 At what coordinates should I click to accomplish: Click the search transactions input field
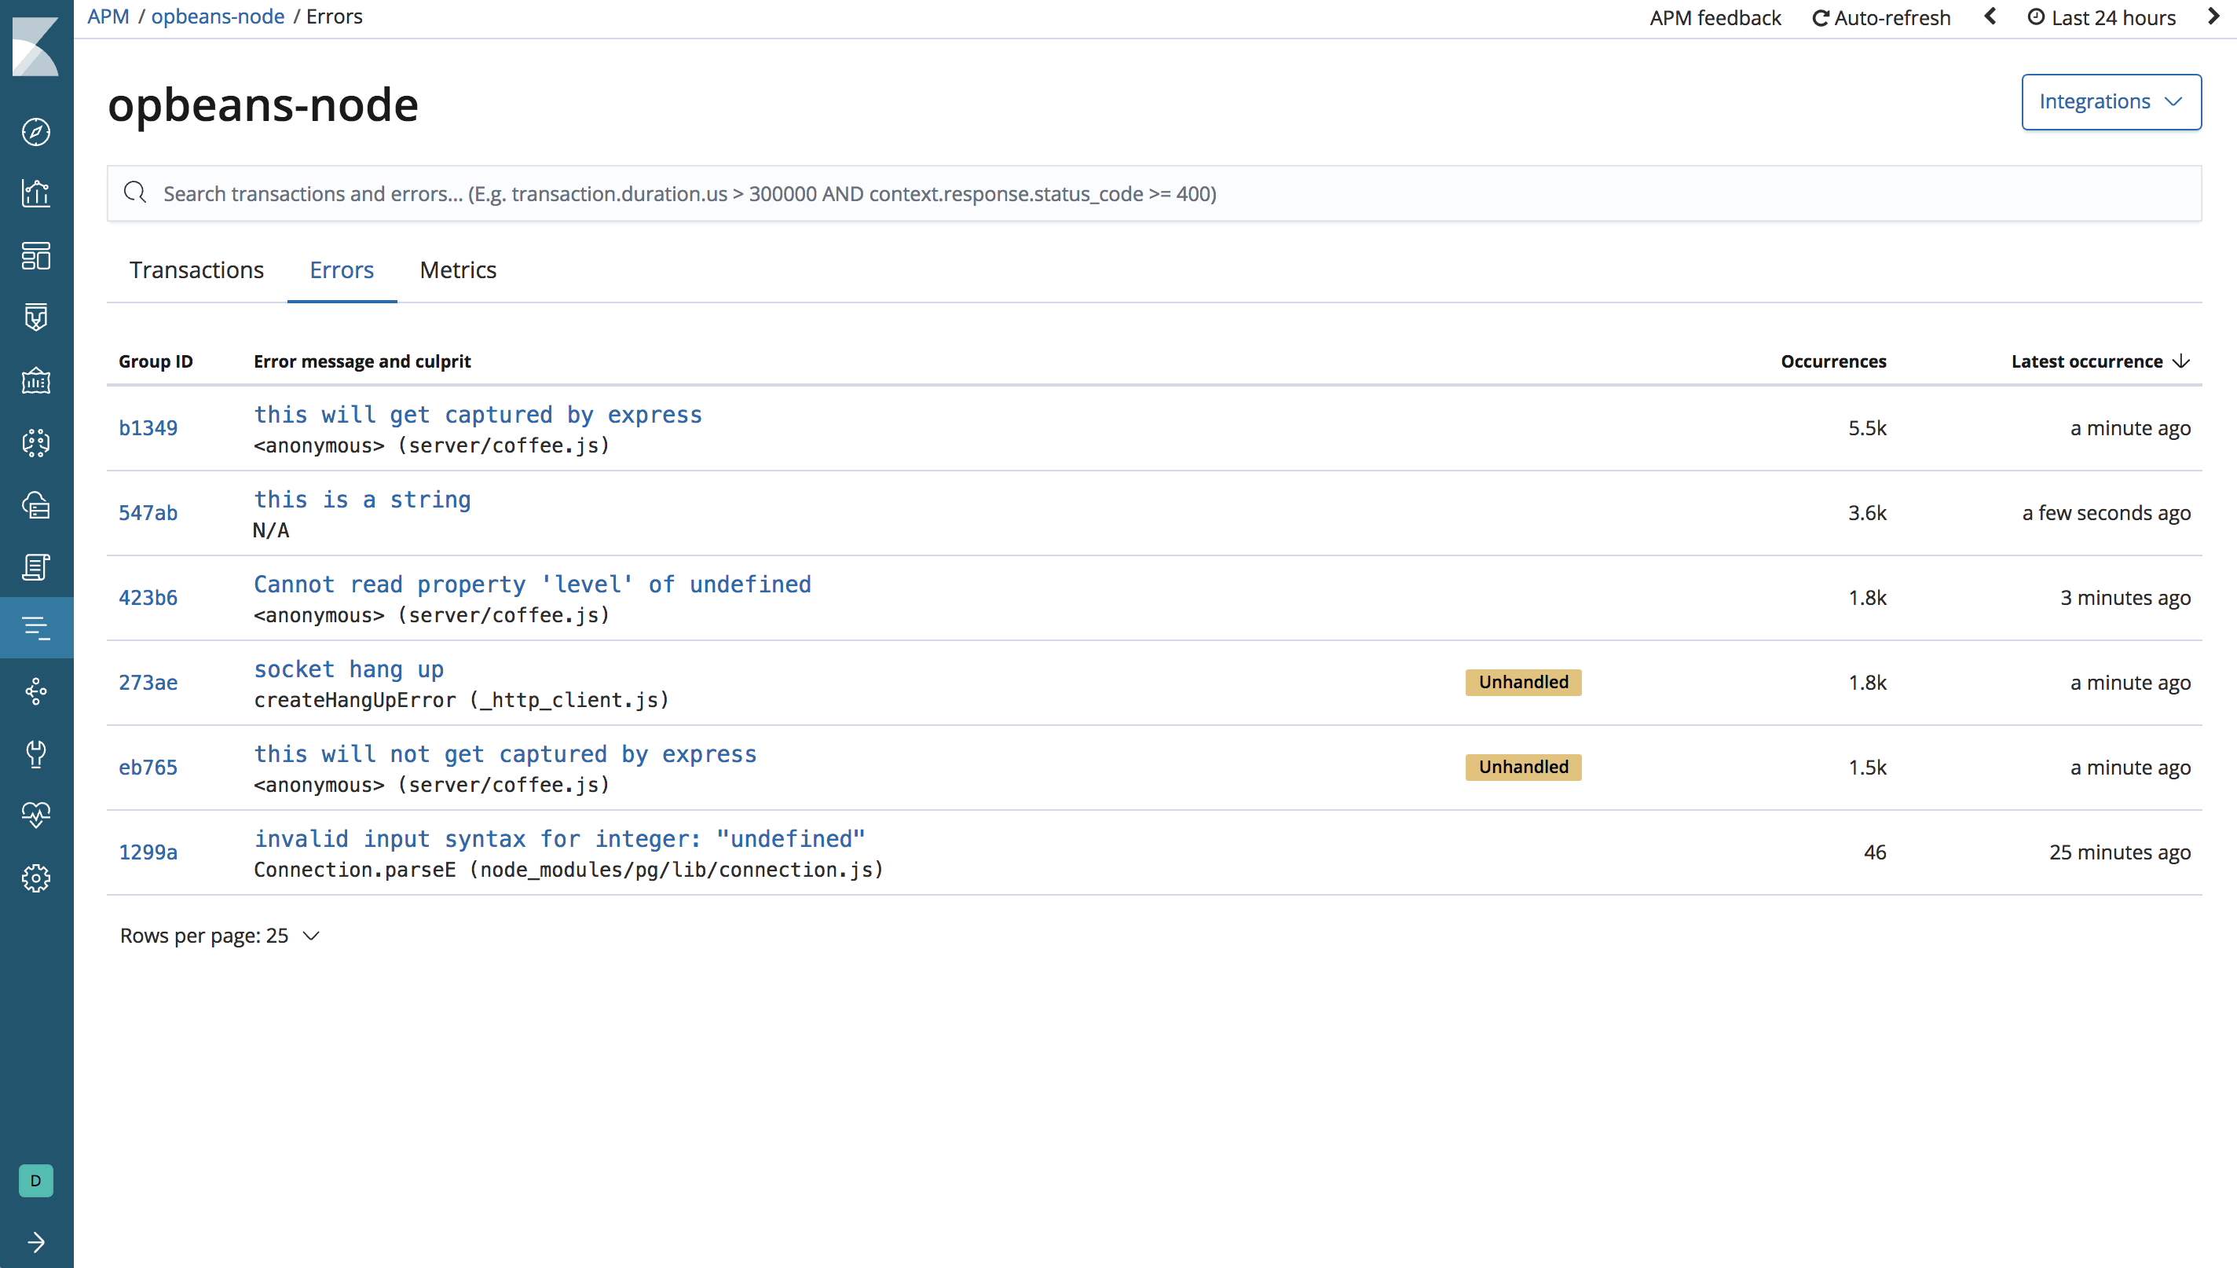697,193
